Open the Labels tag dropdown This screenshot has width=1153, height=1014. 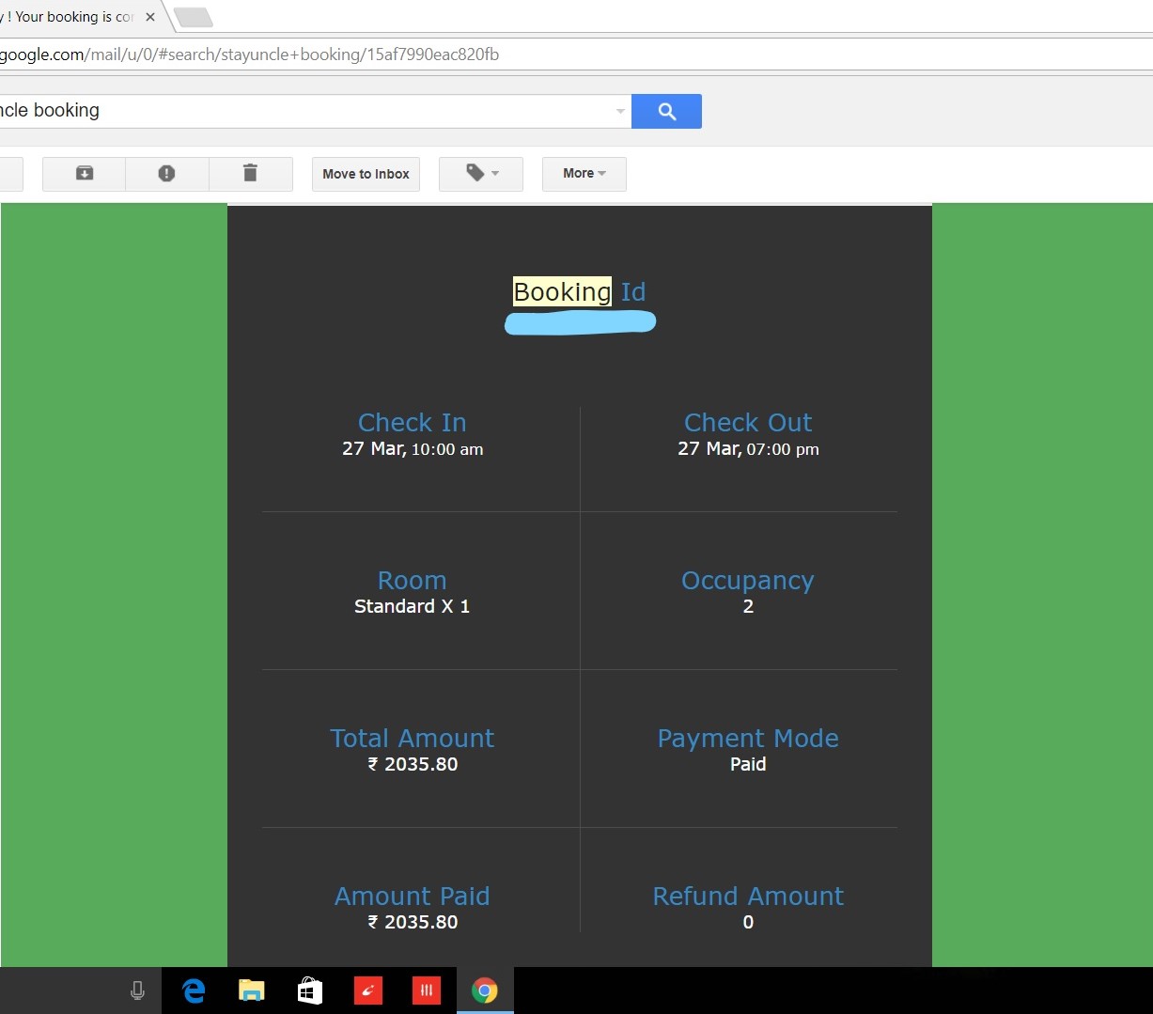tap(481, 174)
